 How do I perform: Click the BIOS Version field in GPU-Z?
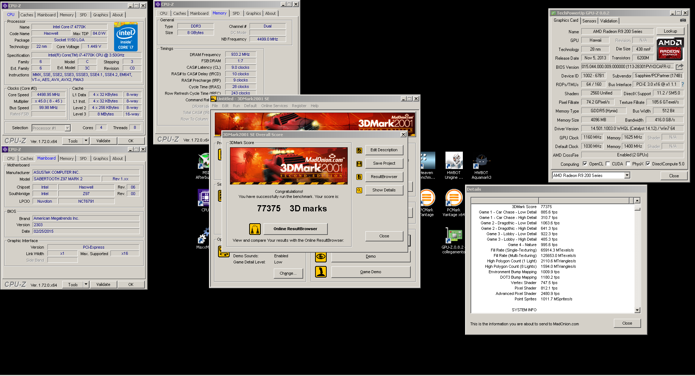628,67
